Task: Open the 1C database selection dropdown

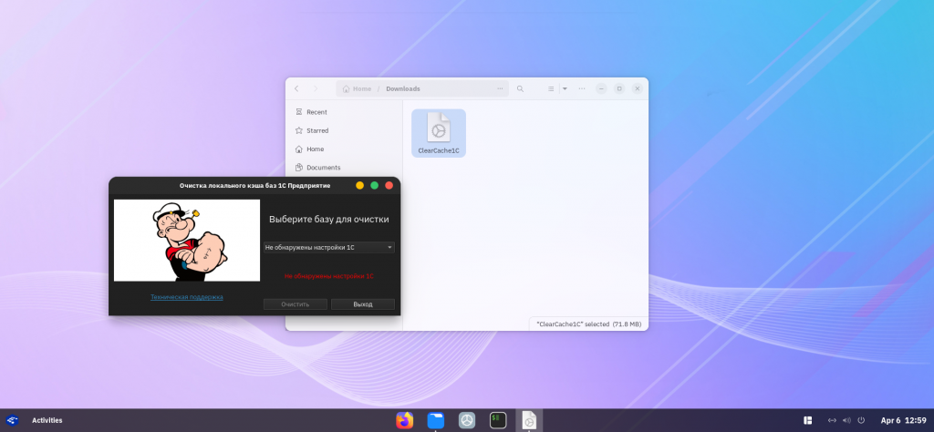Action: click(328, 247)
